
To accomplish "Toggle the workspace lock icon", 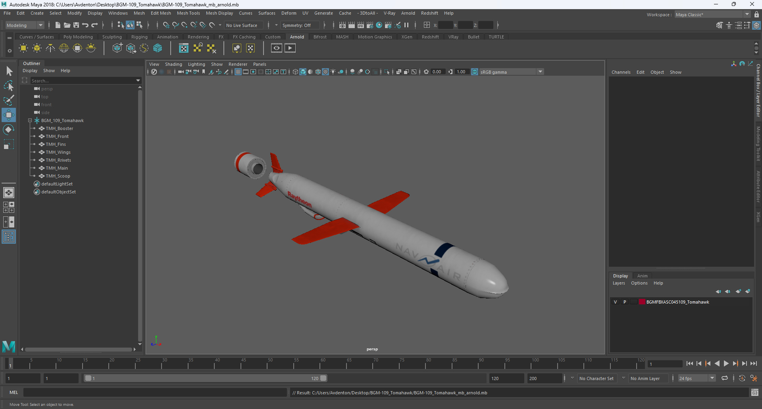I will pyautogui.click(x=756, y=15).
